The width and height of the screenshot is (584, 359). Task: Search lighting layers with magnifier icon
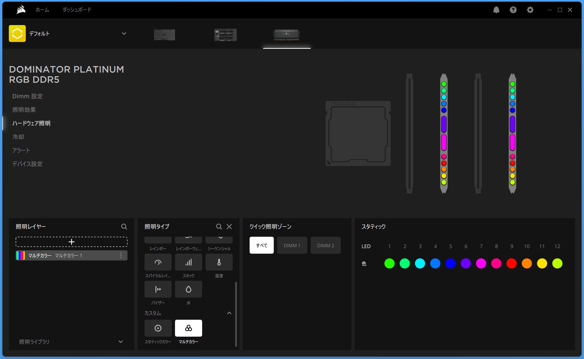[x=124, y=227]
